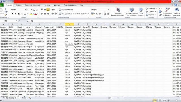Open the font size 11 dropdown

(x=31, y=10)
